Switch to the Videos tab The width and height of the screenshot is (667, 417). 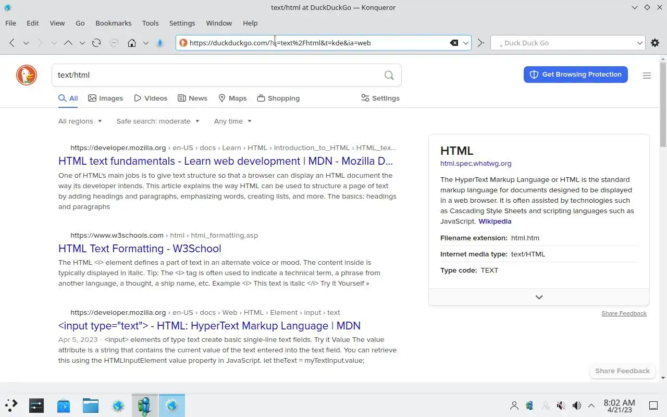151,98
